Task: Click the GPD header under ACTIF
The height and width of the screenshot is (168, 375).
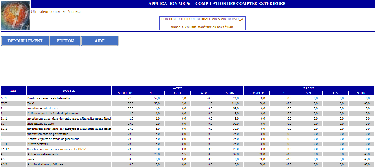Action: [177, 93]
